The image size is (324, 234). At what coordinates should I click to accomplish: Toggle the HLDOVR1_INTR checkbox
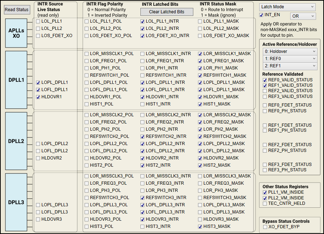pos(143,97)
